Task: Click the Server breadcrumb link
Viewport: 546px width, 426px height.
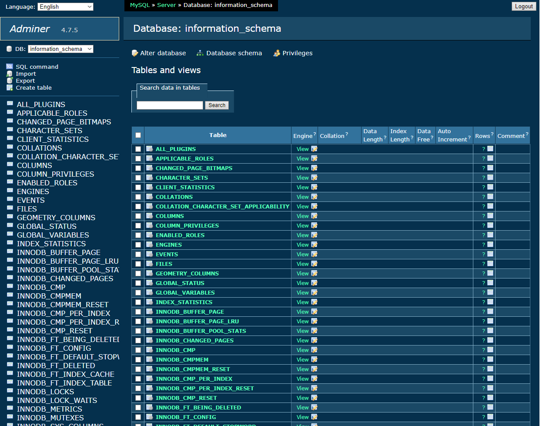Action: [167, 6]
